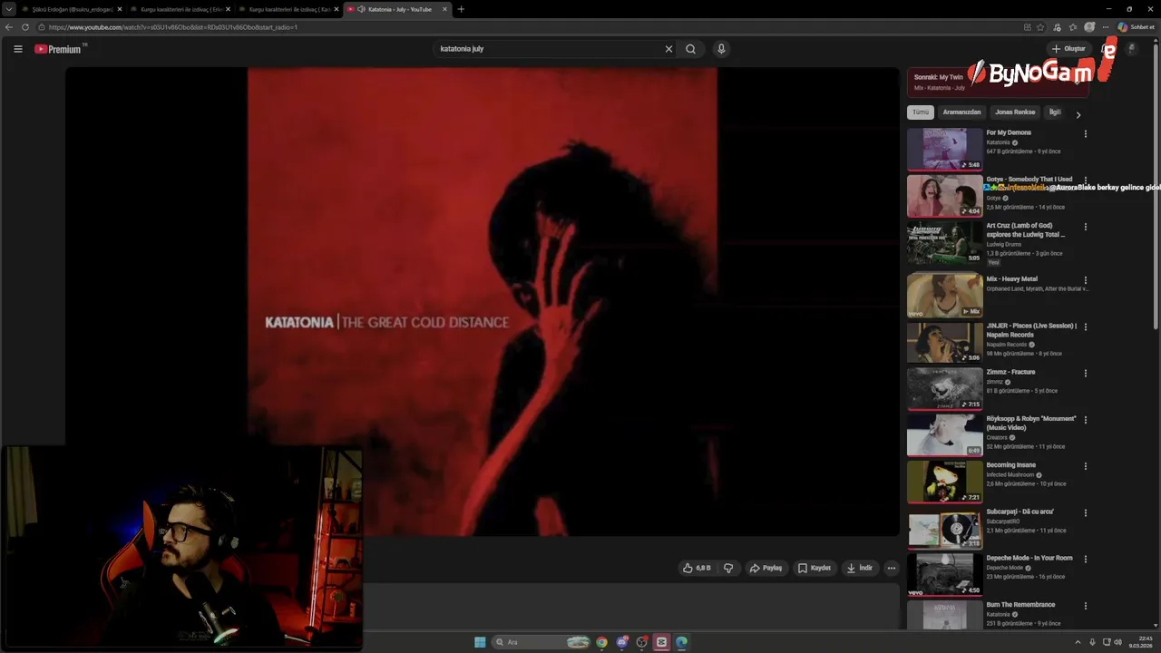Viewport: 1161px width, 653px height.
Task: Start voice search with the microphone
Action: tap(721, 49)
